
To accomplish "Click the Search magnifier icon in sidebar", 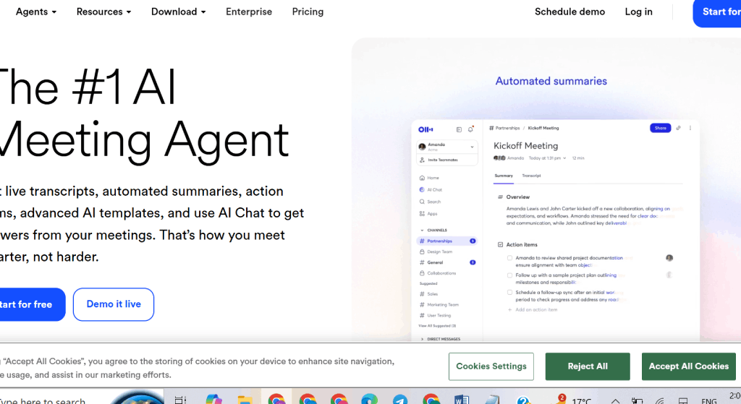I will [x=422, y=202].
